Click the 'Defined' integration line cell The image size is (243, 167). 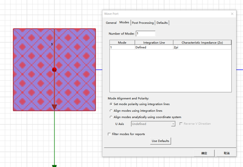pos(154,47)
